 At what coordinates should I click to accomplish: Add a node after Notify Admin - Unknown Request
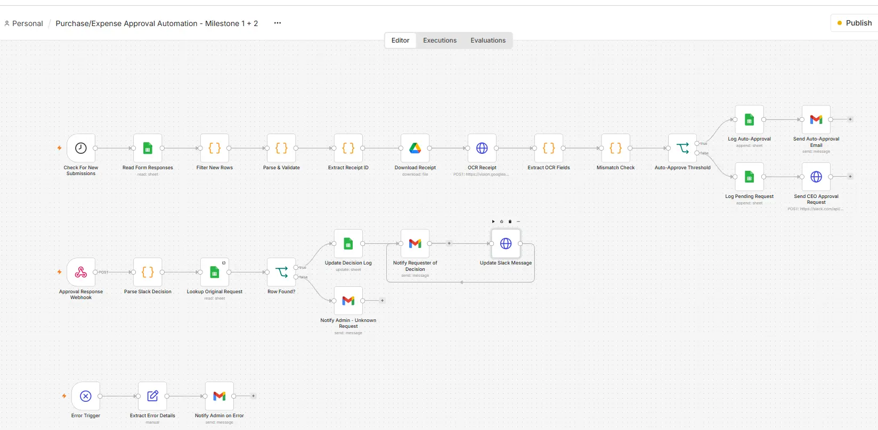click(382, 301)
